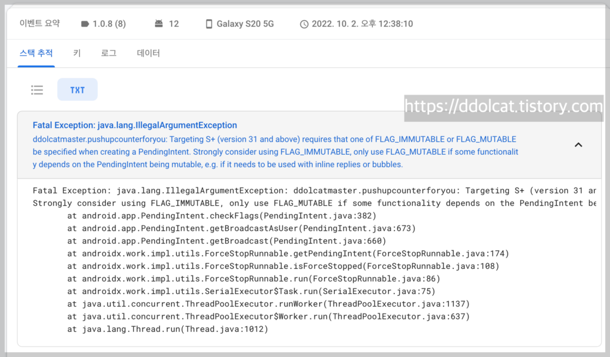Select the 스택 추적 tab
This screenshot has height=357, width=610.
pyautogui.click(x=36, y=53)
